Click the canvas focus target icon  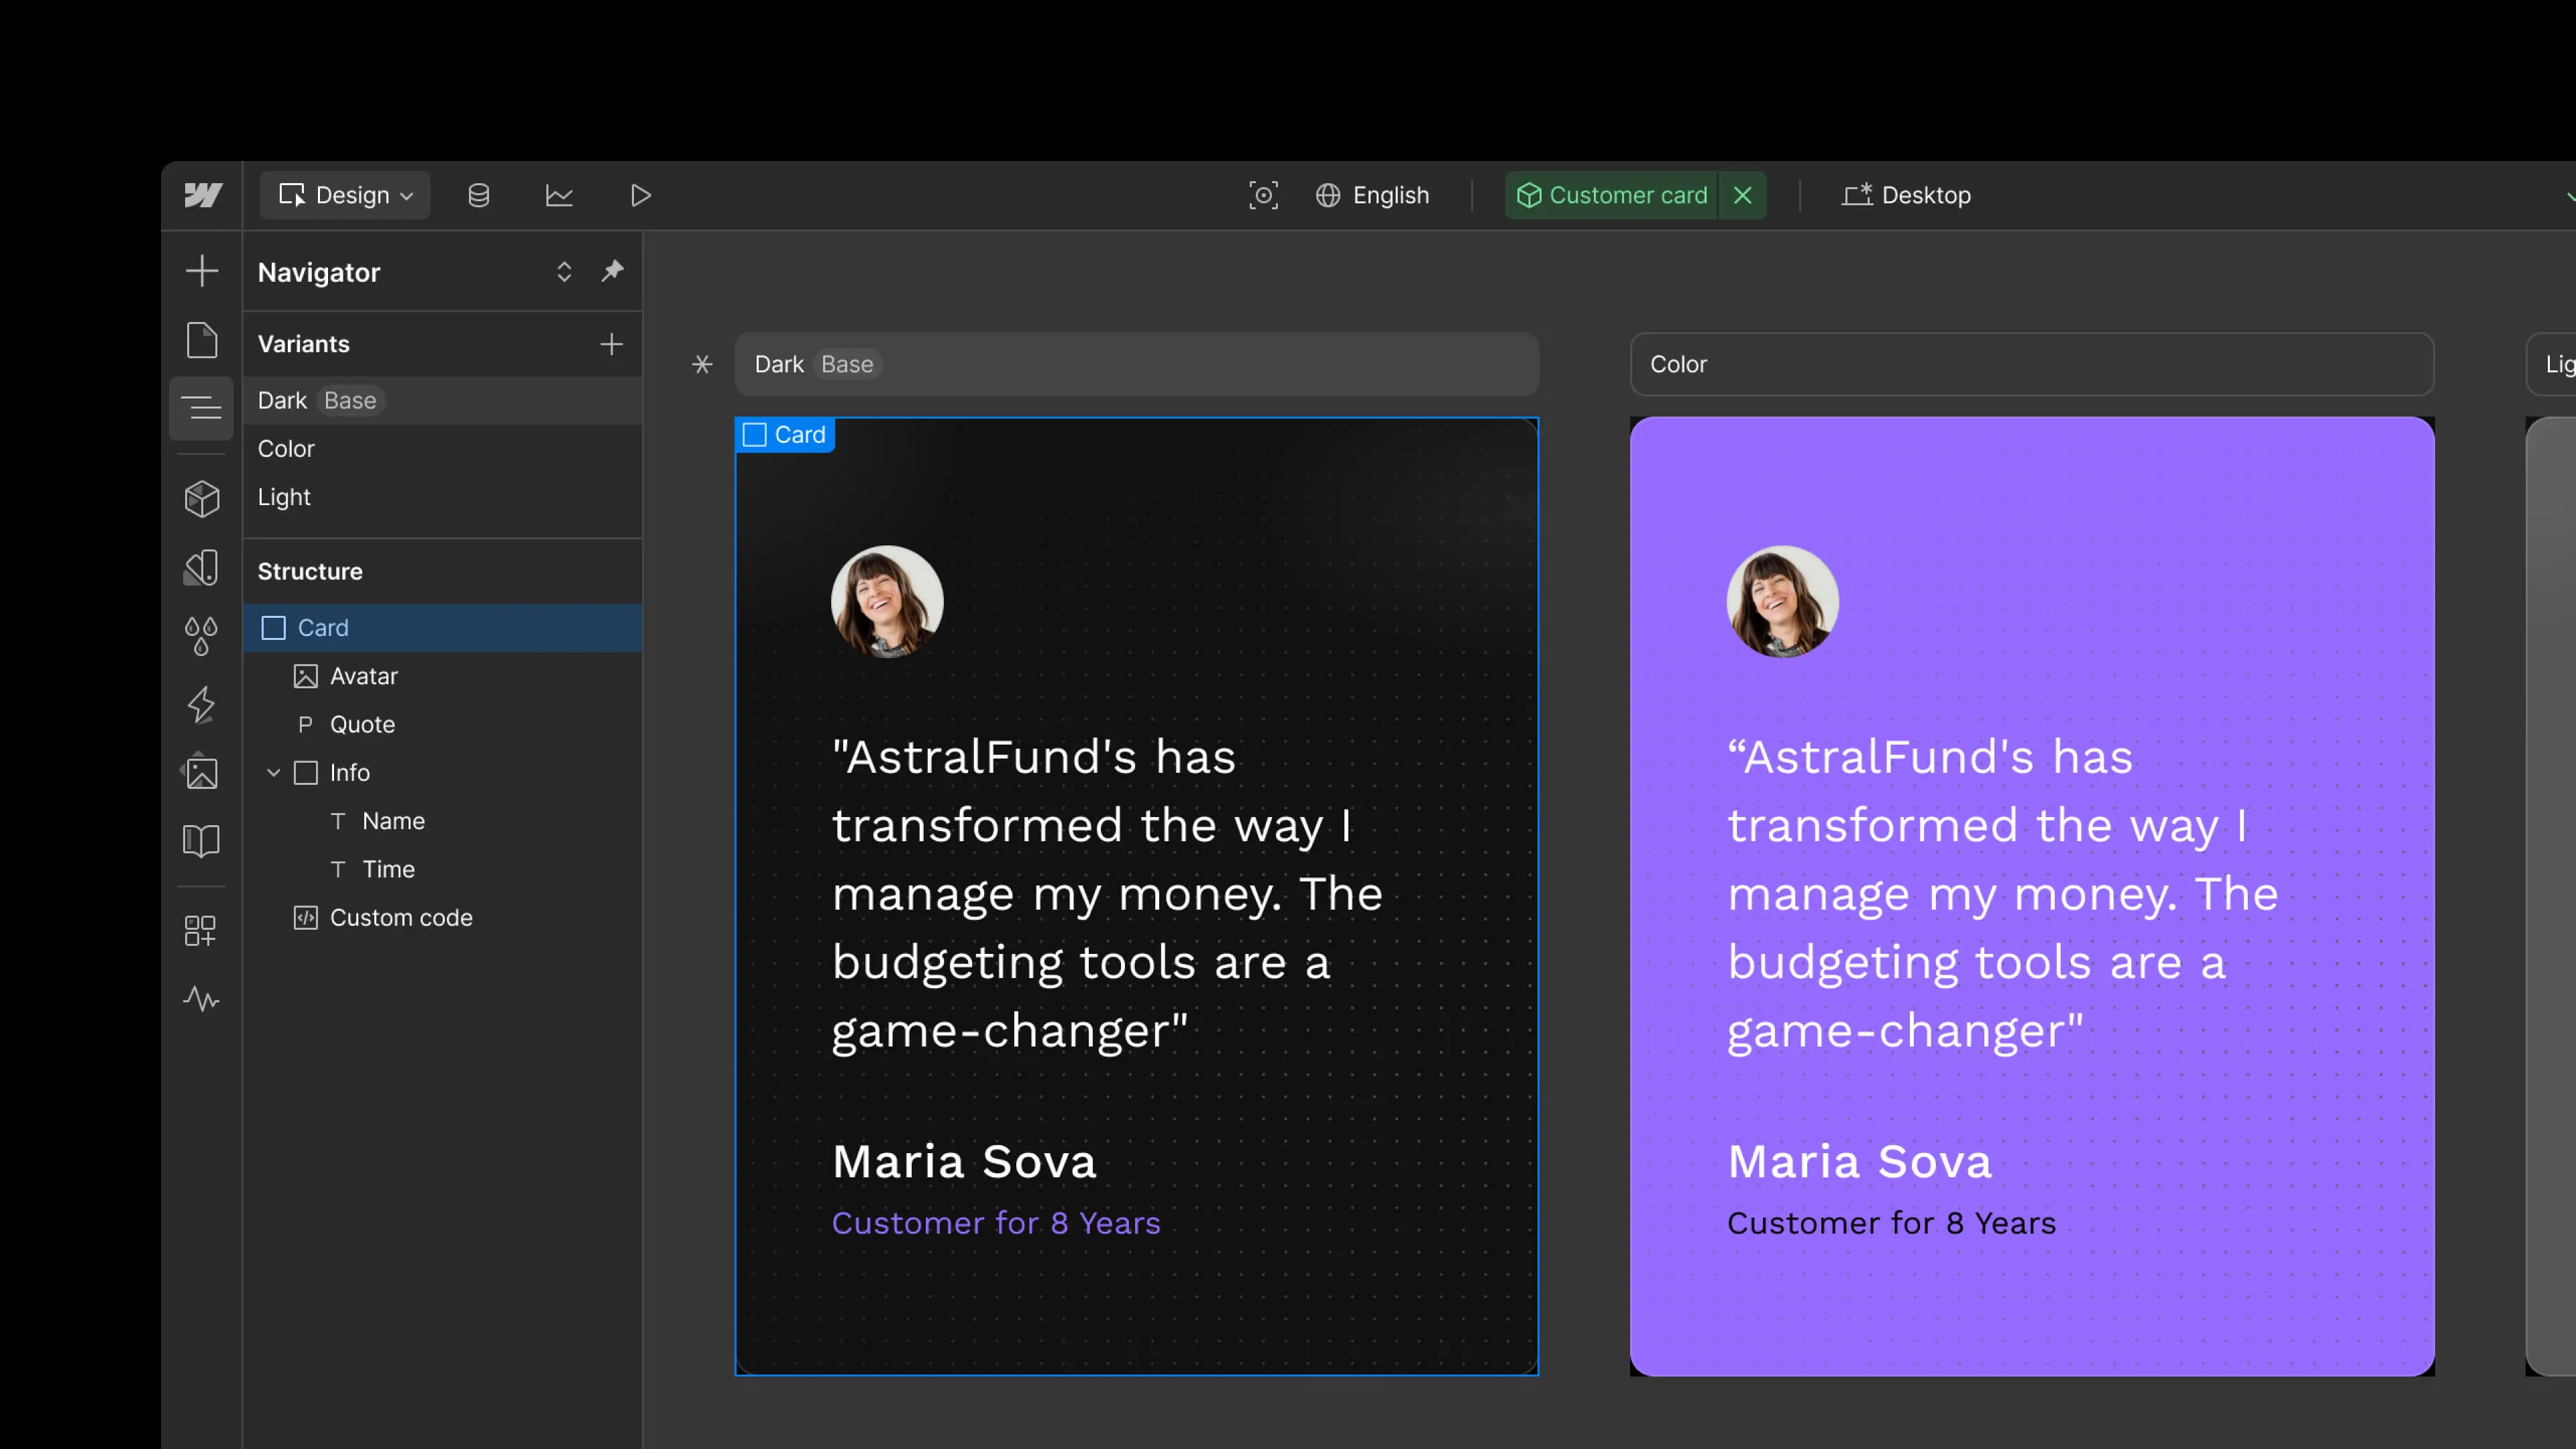(1263, 195)
